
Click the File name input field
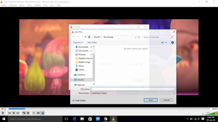[131, 89]
